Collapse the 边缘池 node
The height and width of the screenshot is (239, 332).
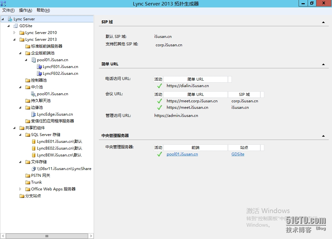tap(20, 108)
